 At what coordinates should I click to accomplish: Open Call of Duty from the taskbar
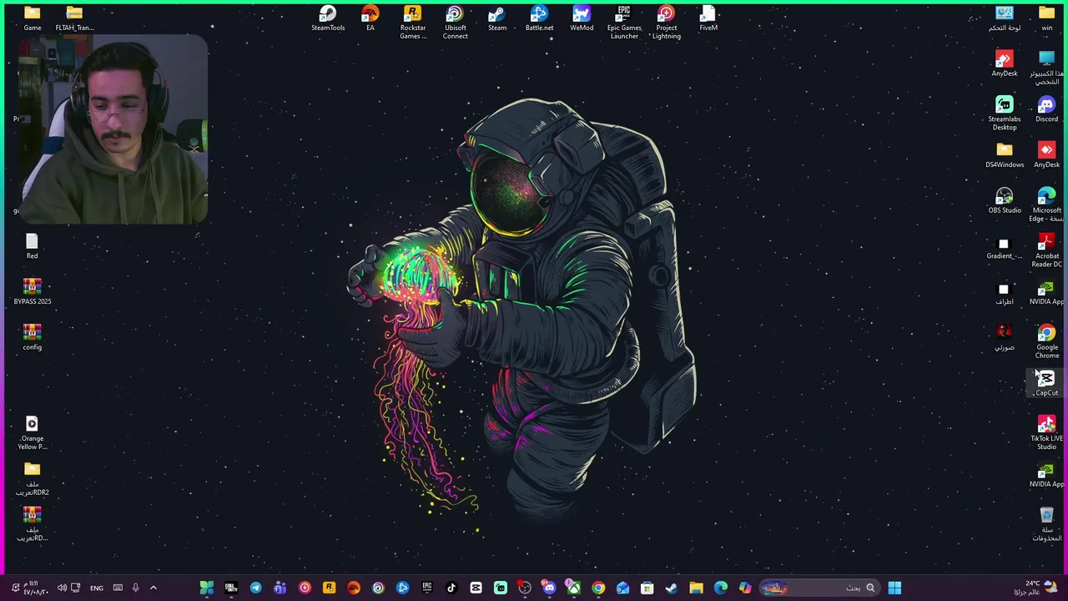[x=231, y=588]
